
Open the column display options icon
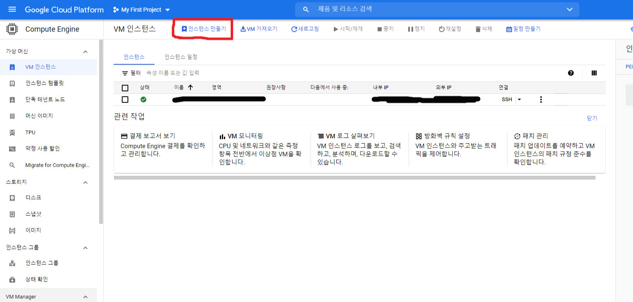pyautogui.click(x=594, y=73)
